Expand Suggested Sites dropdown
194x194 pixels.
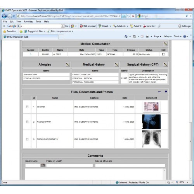click(x=45, y=31)
